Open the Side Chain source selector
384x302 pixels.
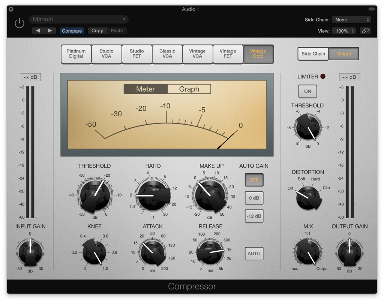click(x=351, y=20)
